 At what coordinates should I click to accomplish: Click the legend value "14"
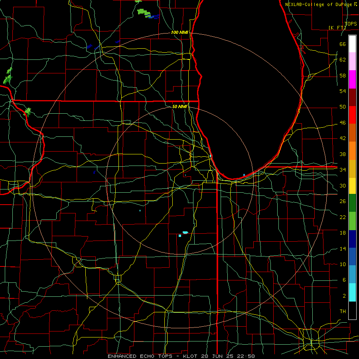[x=343, y=249]
